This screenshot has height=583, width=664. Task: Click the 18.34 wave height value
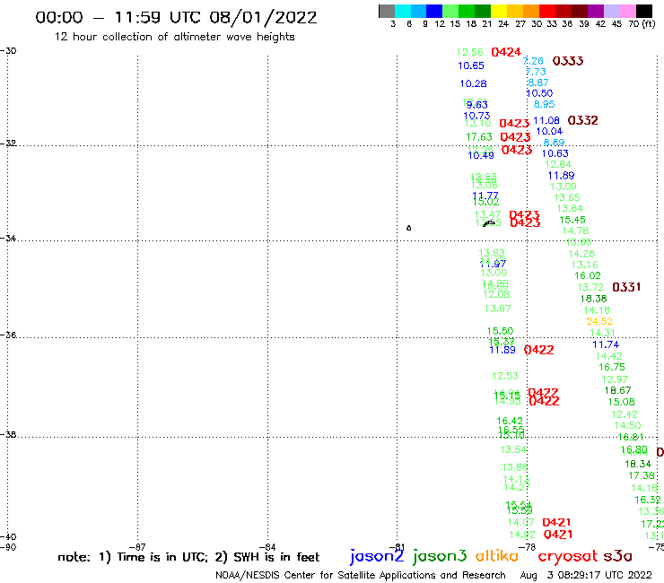638,464
